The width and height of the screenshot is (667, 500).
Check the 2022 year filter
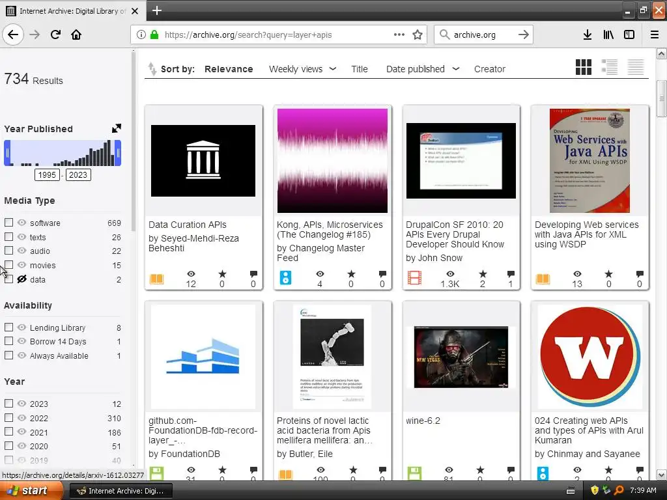[8, 417]
